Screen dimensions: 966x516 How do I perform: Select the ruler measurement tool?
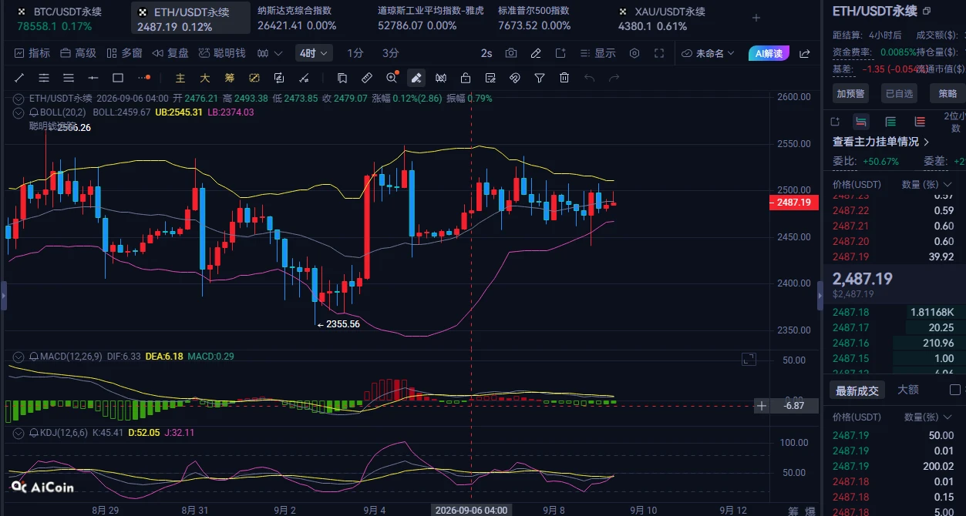(367, 78)
